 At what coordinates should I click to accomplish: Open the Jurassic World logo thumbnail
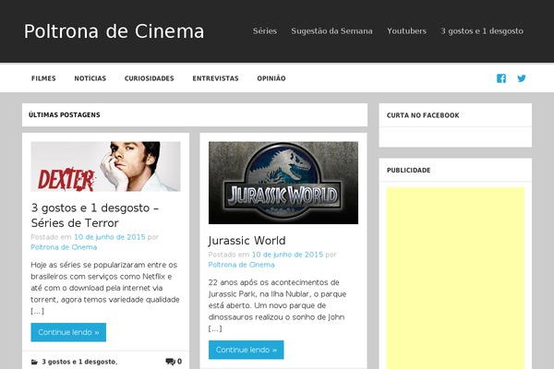click(283, 183)
